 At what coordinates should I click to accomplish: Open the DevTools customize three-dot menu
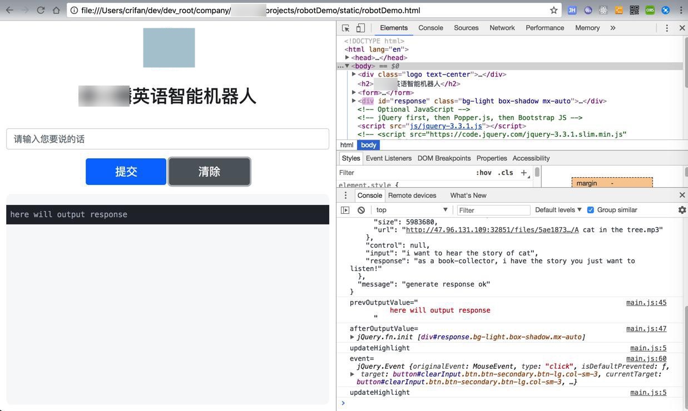(x=667, y=28)
